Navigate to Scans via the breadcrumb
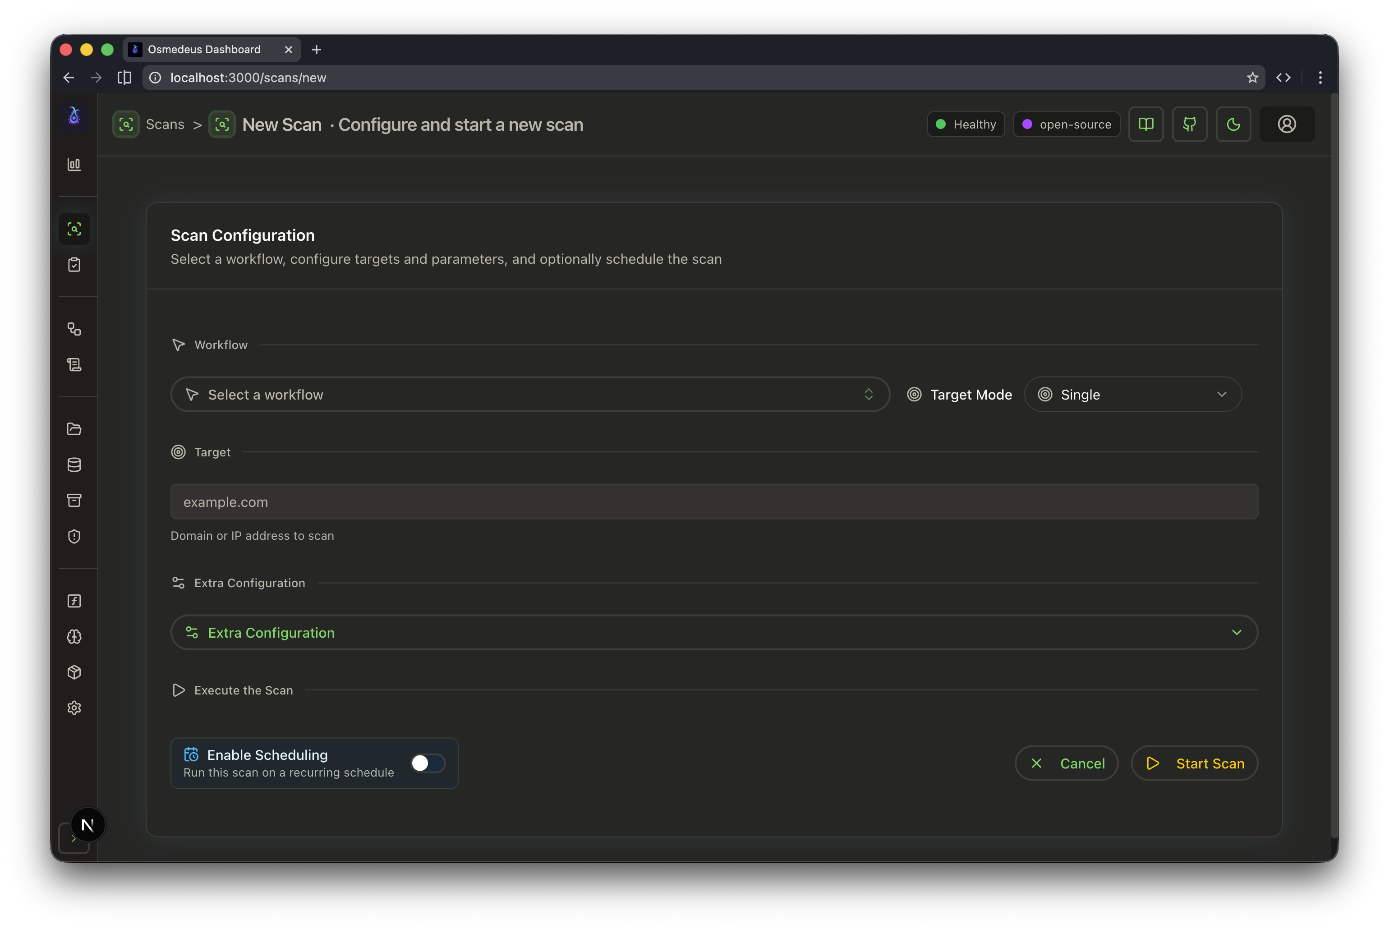The width and height of the screenshot is (1389, 929). coord(165,124)
